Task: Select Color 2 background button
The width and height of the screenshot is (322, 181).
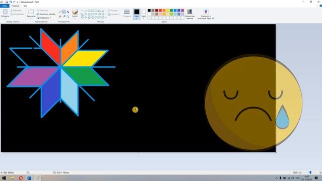Action: [x=144, y=14]
